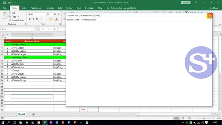Add a new sheet with plus button

coord(33,114)
